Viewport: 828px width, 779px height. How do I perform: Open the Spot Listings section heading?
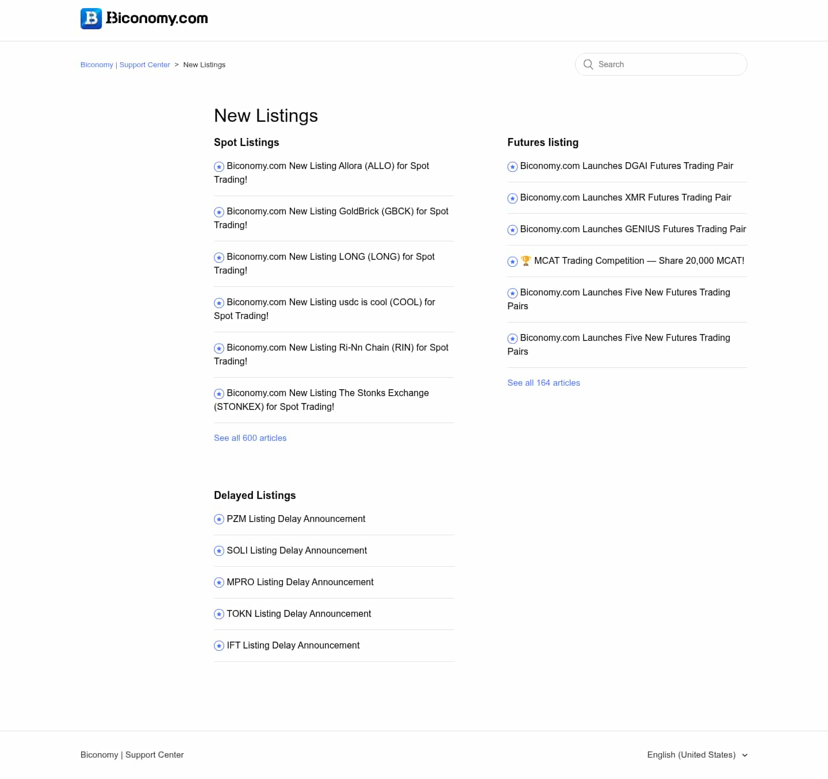pyautogui.click(x=246, y=142)
